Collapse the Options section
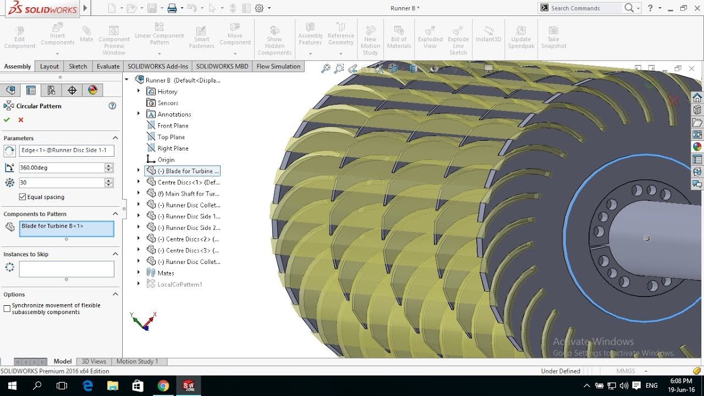 click(116, 294)
